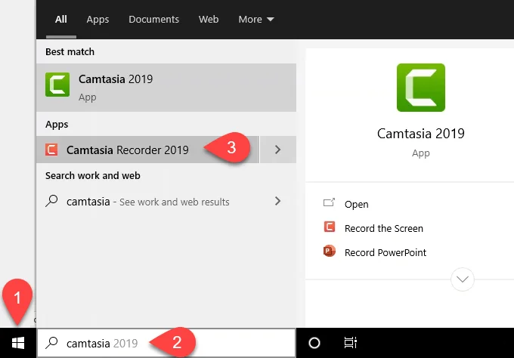The width and height of the screenshot is (514, 358).
Task: Expand more actions with the circled down chevron
Action: (x=462, y=279)
